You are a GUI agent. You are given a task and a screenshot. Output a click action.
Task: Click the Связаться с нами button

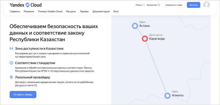click(174, 5)
